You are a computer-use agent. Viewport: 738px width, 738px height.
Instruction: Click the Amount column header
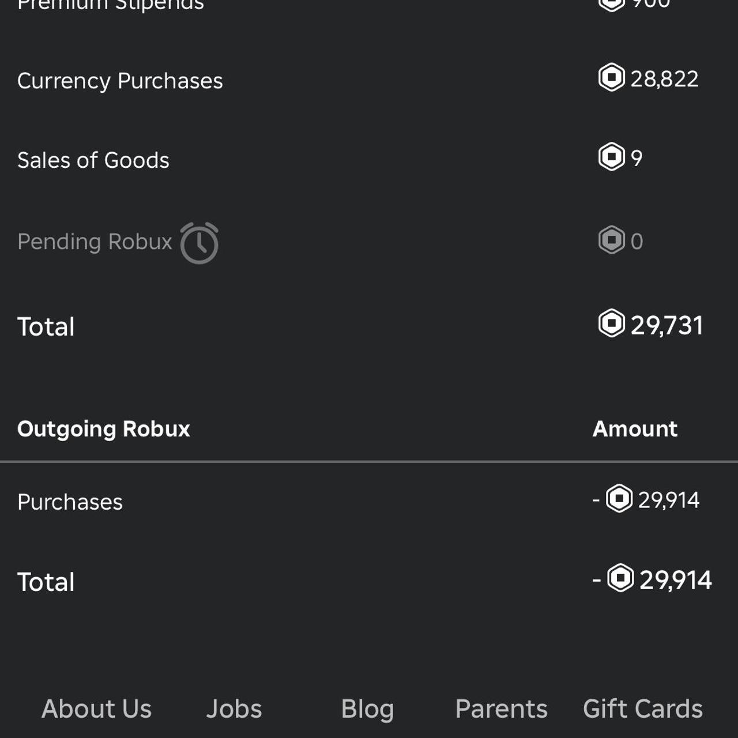coord(634,429)
